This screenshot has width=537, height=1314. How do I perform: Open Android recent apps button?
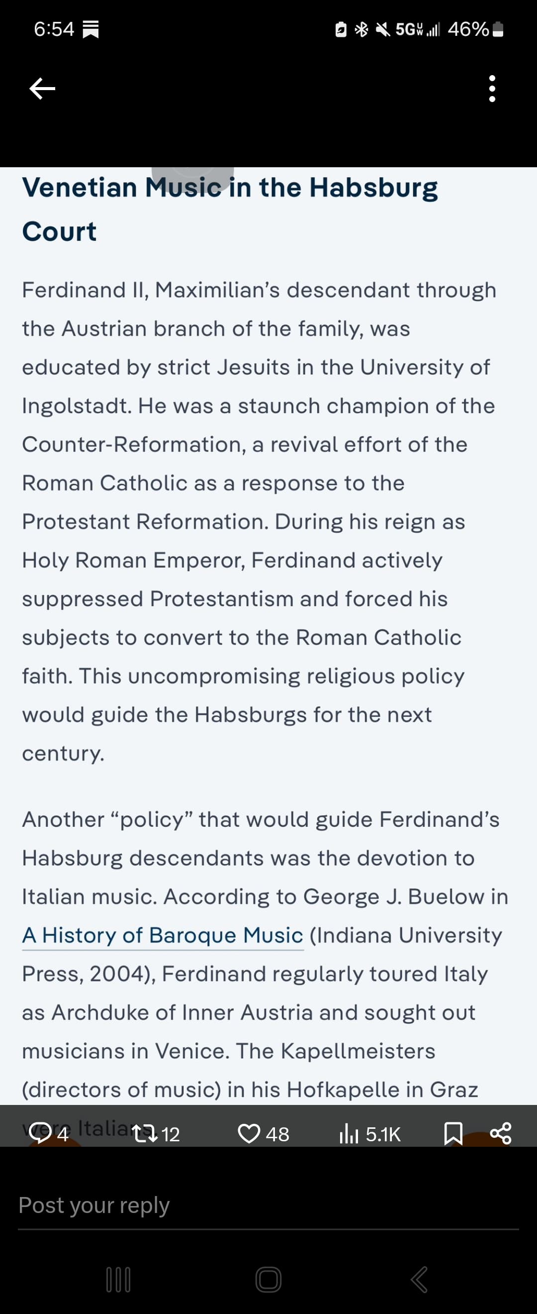[x=118, y=1280]
